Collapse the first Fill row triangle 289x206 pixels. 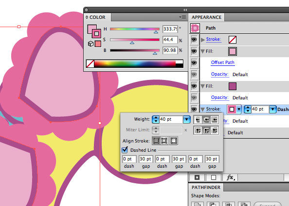click(203, 51)
